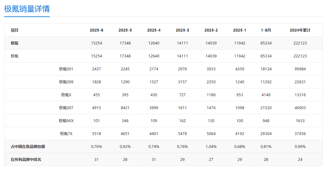Screen dimensions: 331x171
Task: Click 极氪X half-year total 4146
Action: pos(266,95)
